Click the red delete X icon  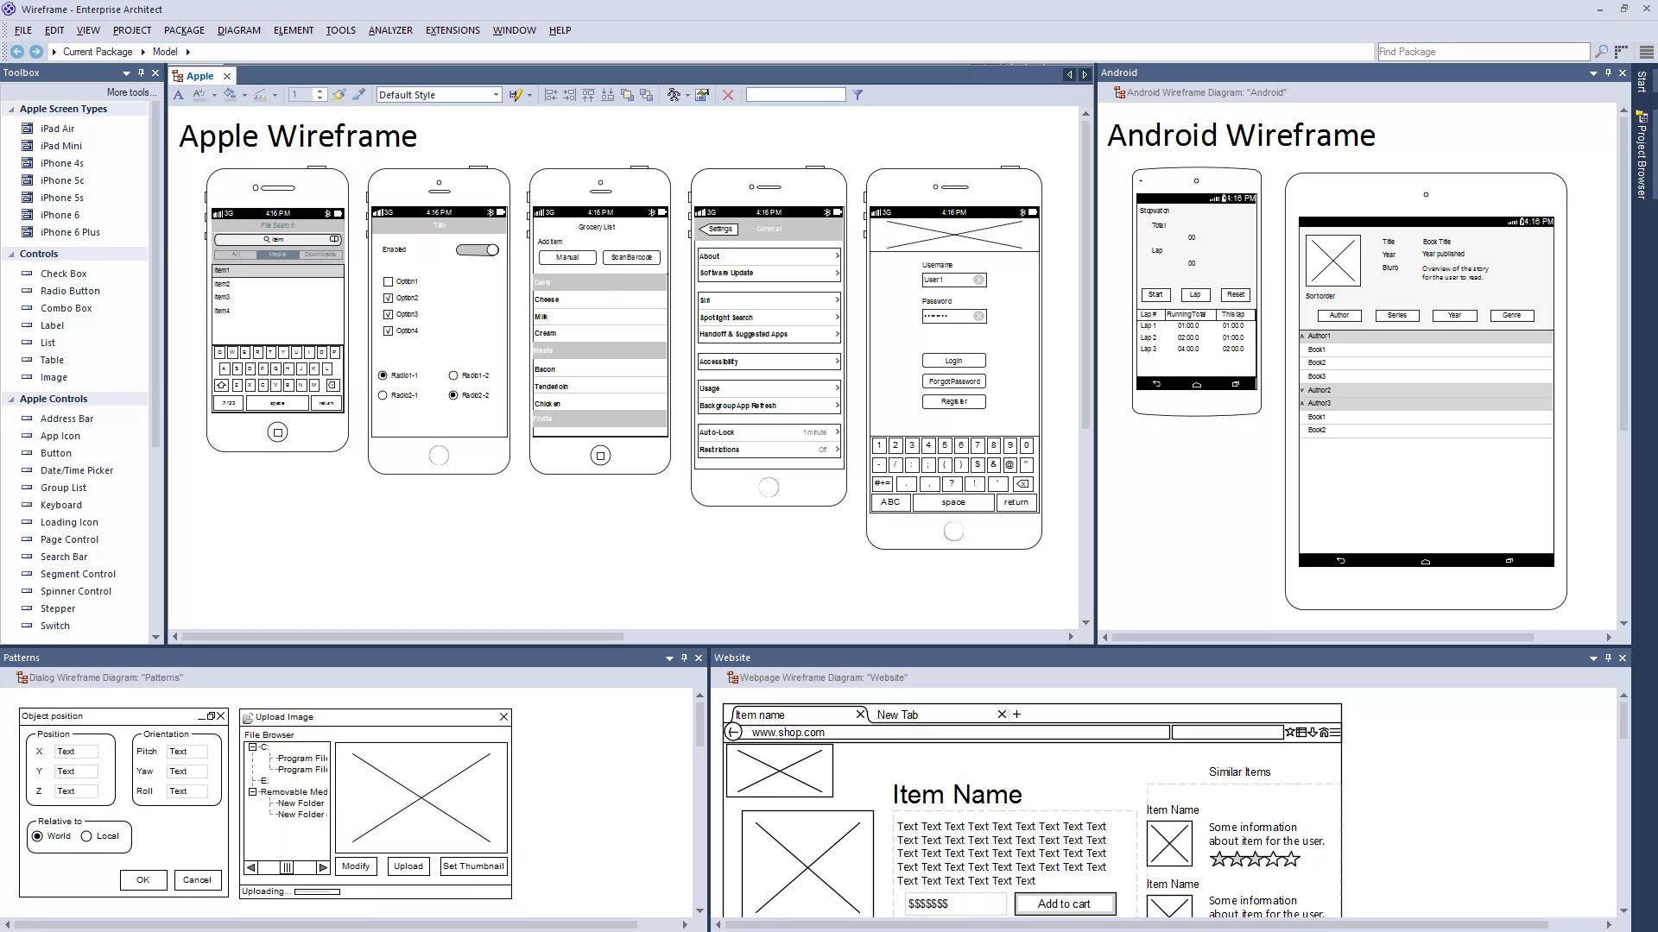[728, 95]
